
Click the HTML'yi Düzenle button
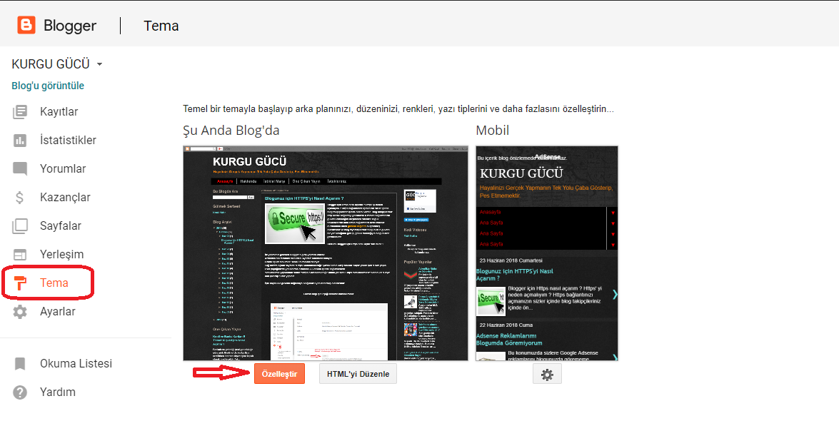tap(358, 374)
